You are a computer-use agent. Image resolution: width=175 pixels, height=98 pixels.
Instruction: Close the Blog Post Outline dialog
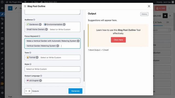[x=149, y=6]
